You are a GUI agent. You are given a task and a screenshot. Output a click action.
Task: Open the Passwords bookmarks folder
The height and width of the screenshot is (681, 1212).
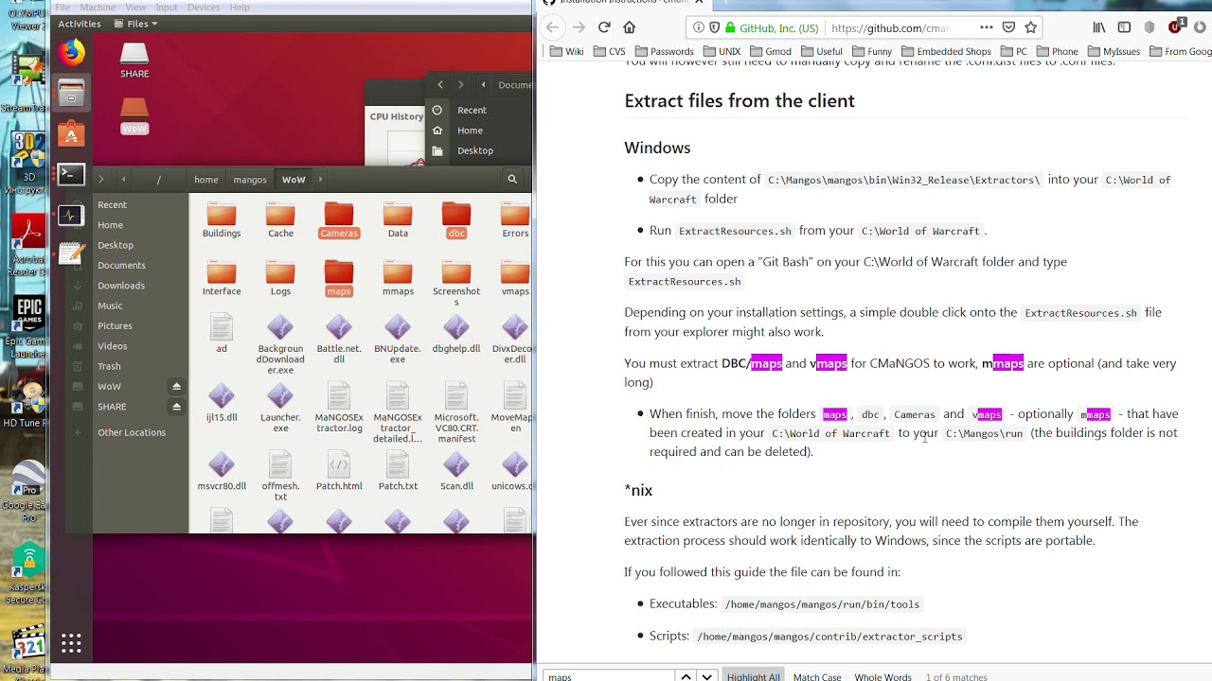point(665,51)
